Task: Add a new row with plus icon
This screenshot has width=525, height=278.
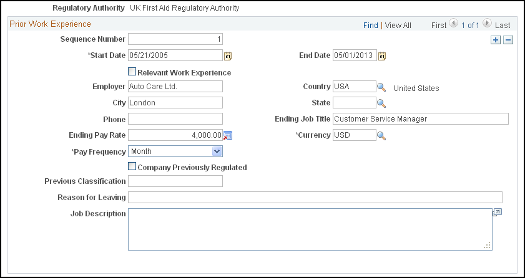Action: point(496,40)
